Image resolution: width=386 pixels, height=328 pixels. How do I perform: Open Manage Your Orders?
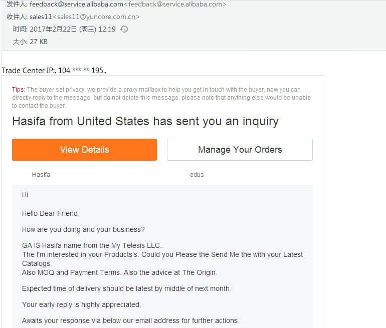pos(240,150)
